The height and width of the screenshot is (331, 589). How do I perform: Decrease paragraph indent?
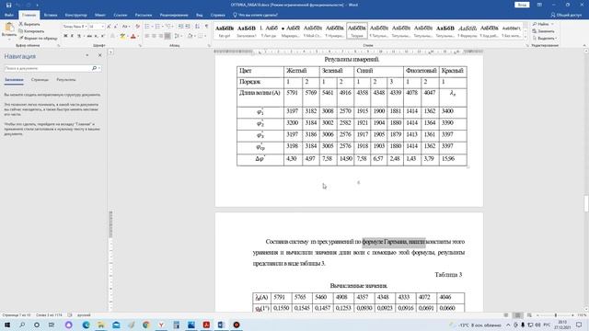pos(180,27)
